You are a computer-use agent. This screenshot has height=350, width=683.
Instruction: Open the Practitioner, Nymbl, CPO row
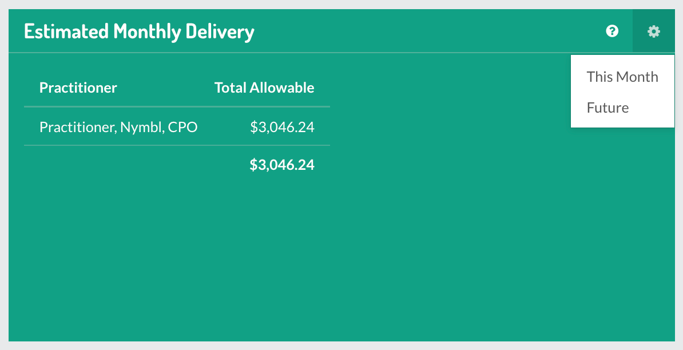(x=177, y=127)
